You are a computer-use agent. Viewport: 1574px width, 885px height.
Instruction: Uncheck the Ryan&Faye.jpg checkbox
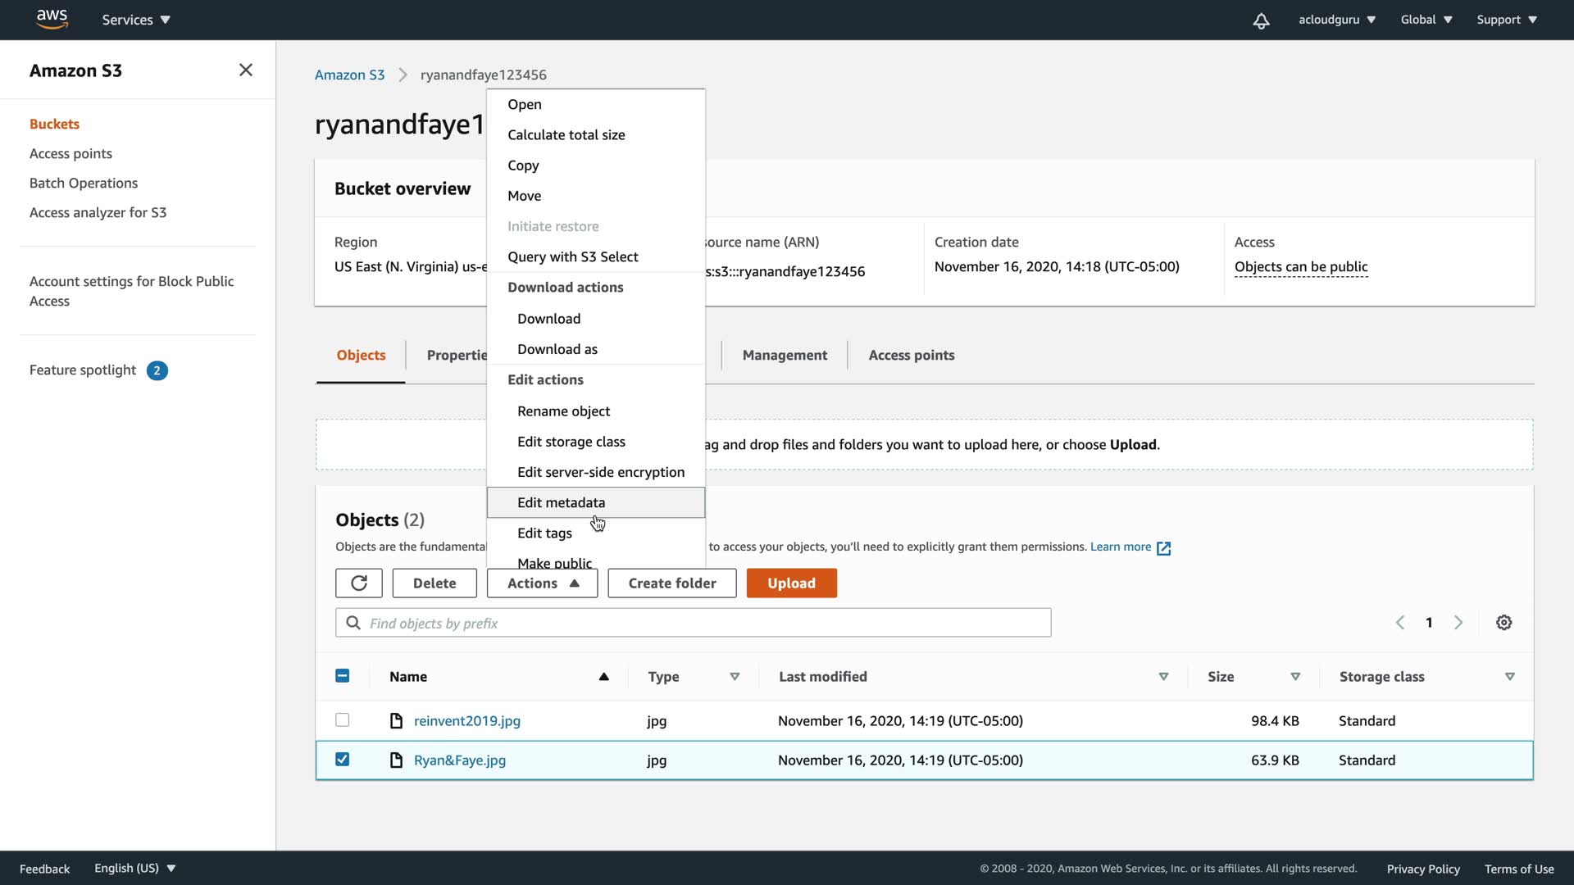point(343,760)
